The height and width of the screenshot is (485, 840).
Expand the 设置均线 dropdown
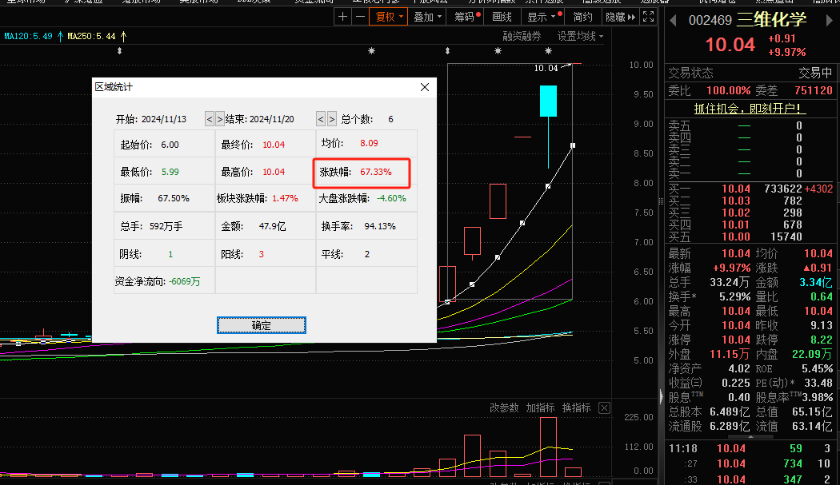coord(580,37)
